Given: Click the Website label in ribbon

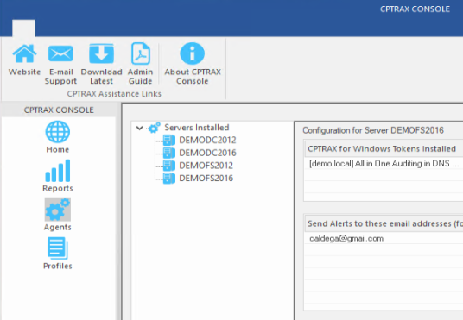Looking at the screenshot, I should [x=24, y=72].
